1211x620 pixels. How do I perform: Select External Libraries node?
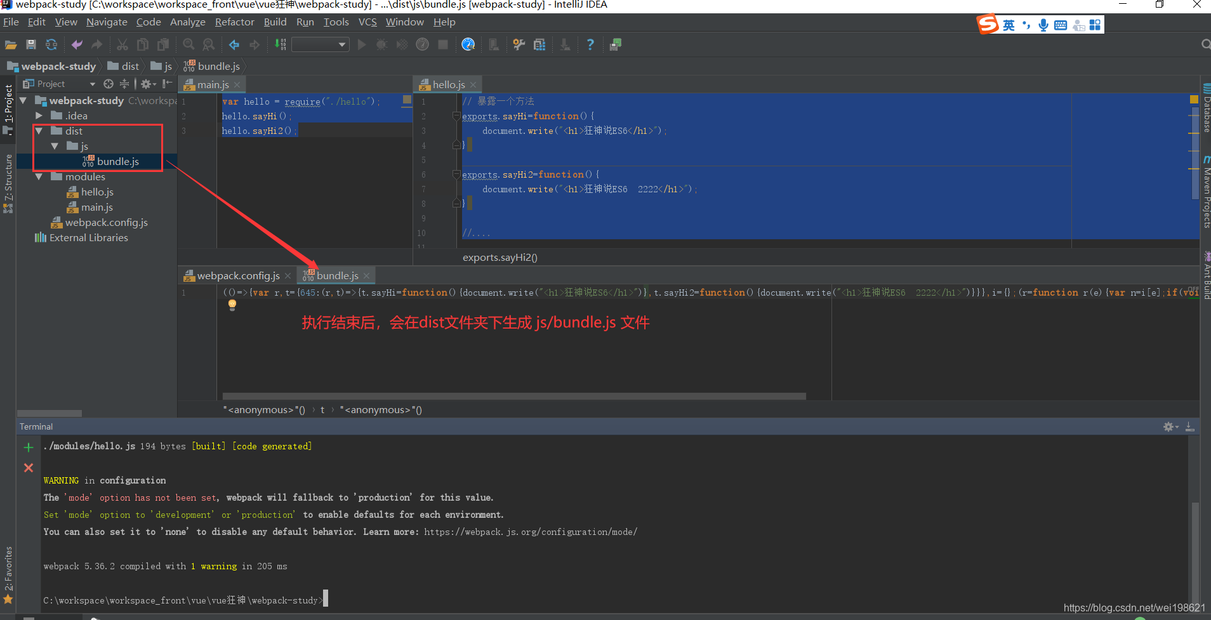click(x=81, y=237)
